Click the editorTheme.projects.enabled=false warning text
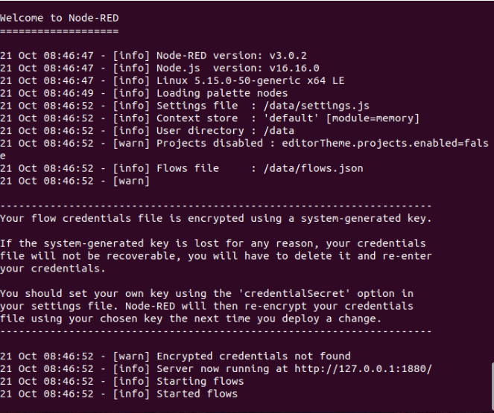This screenshot has height=413, width=494. tap(385, 144)
